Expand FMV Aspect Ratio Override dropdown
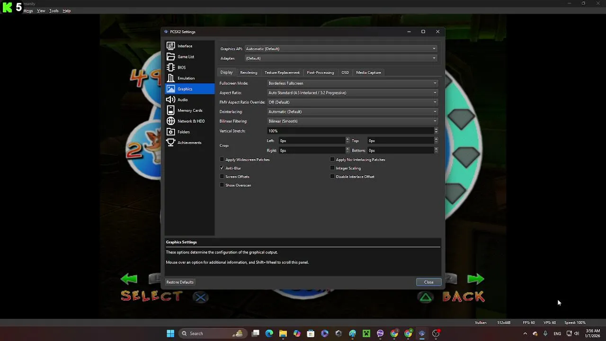 [x=353, y=102]
